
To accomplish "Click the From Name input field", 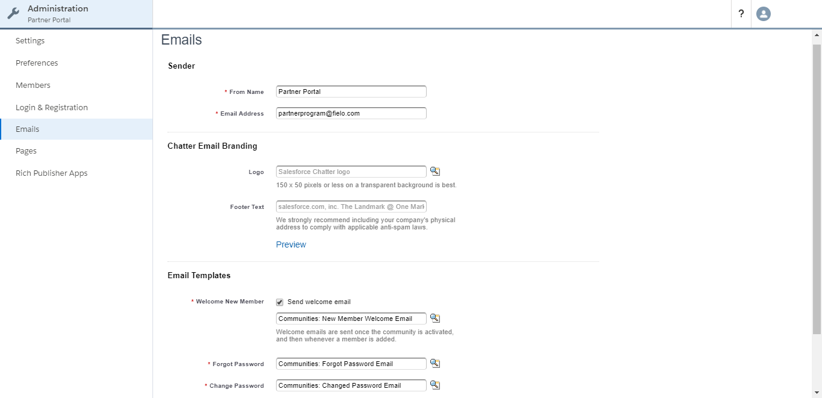I will (x=351, y=92).
